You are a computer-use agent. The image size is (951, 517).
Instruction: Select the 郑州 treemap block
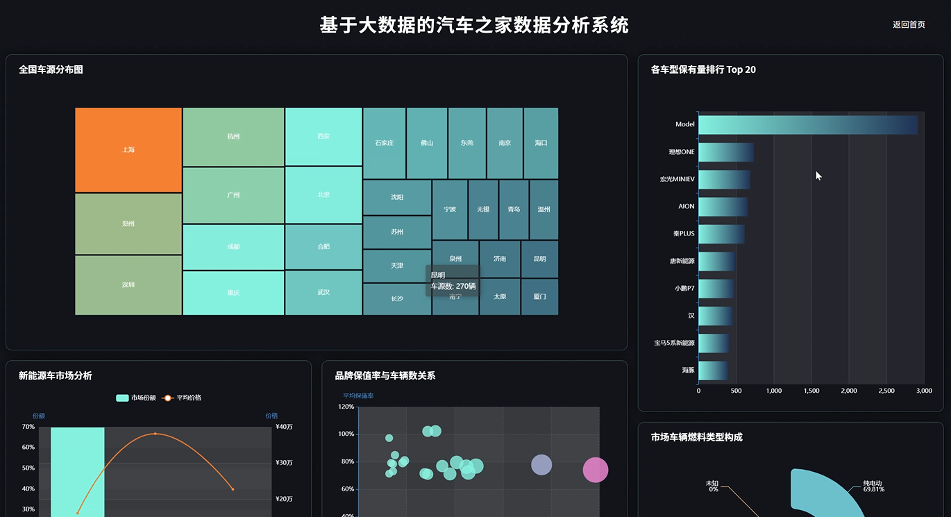pyautogui.click(x=128, y=224)
